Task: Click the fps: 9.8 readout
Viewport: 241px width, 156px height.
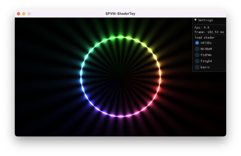Action: (202, 28)
